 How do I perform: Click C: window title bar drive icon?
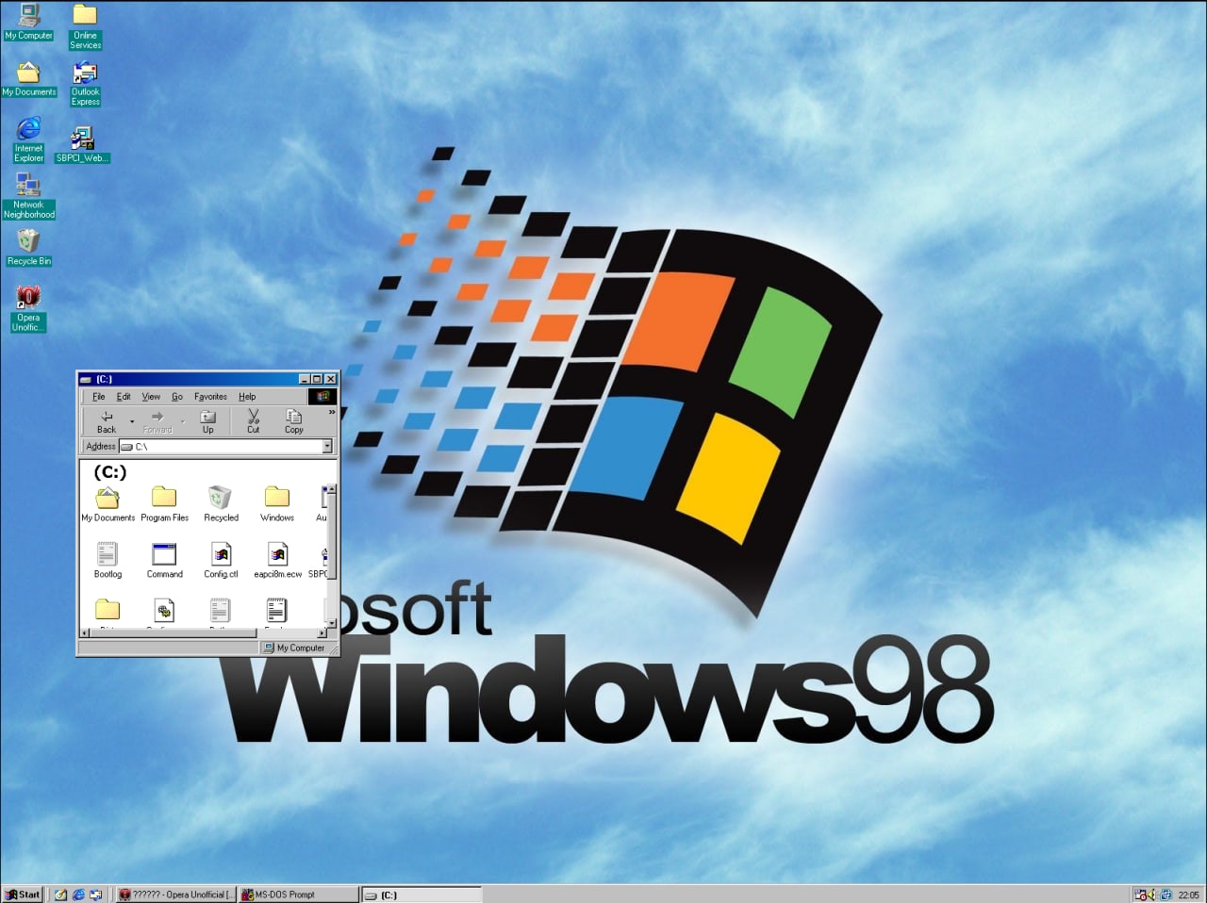point(86,379)
